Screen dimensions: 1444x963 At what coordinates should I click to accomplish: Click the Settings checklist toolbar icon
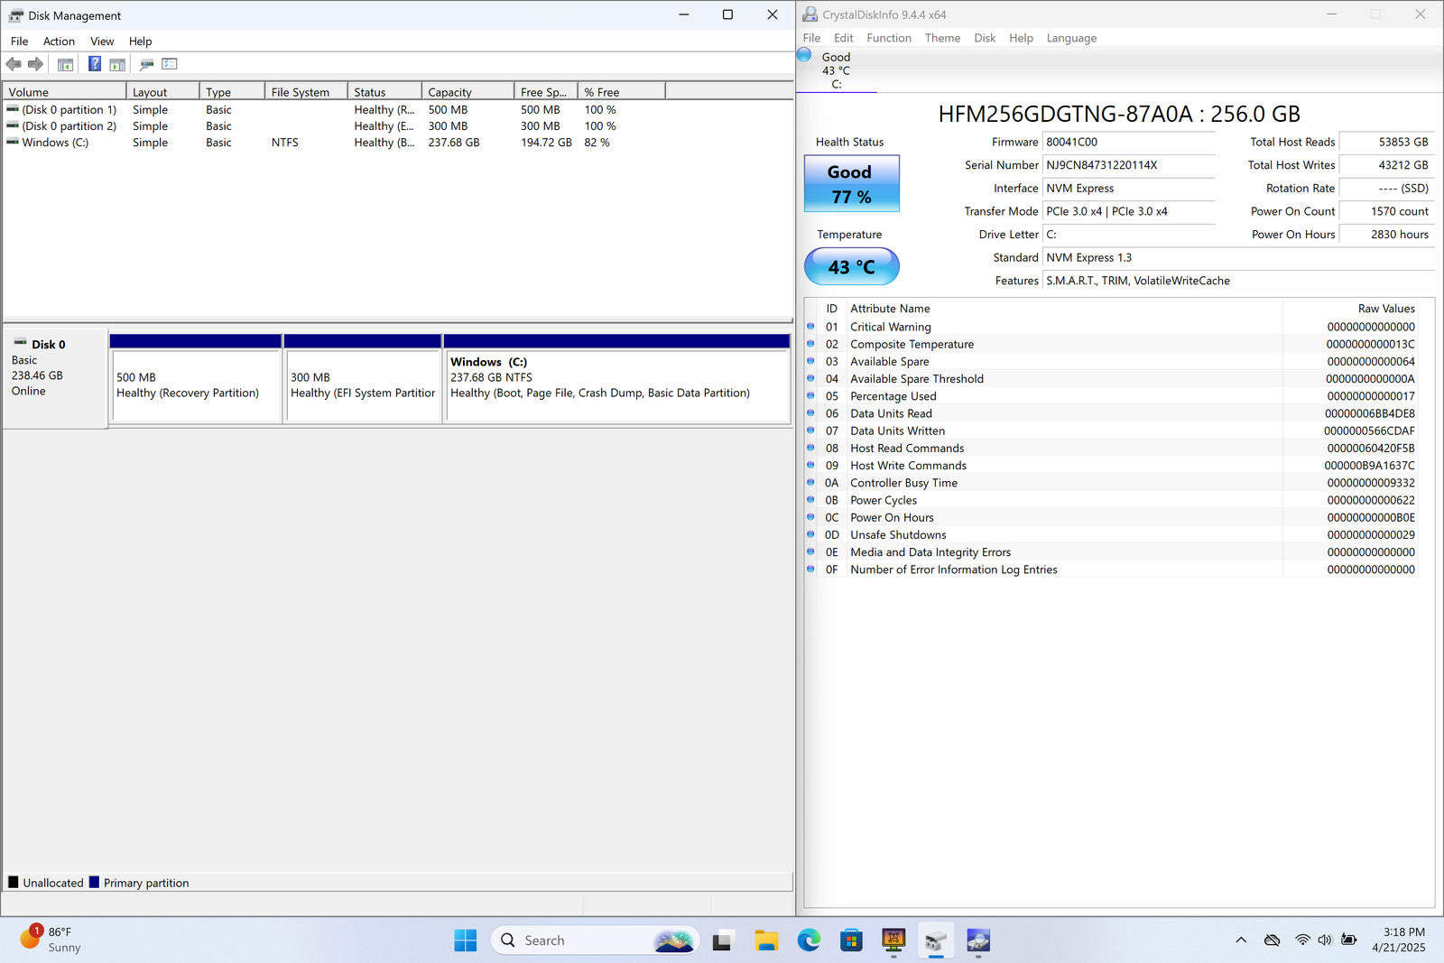pos(170,64)
